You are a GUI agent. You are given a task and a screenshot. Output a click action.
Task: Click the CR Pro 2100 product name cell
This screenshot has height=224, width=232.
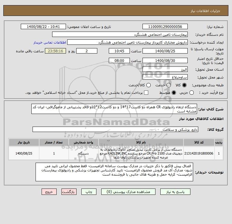[141, 153]
